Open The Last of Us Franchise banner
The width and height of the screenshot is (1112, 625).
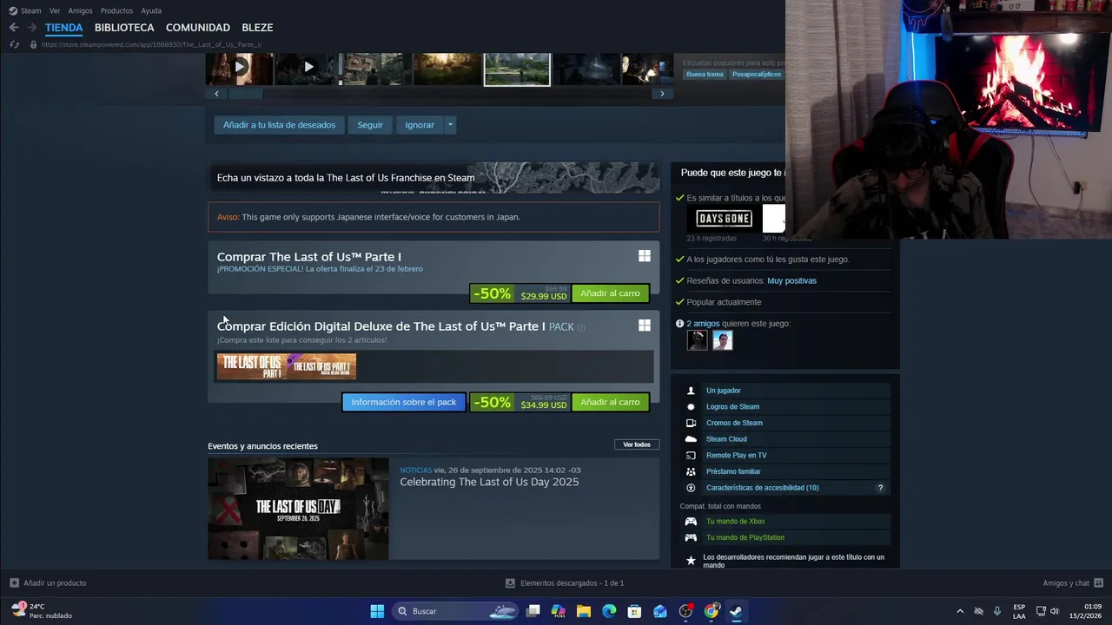(434, 177)
